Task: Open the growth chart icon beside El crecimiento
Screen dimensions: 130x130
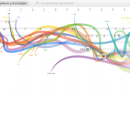Action: click(x=37, y=3)
